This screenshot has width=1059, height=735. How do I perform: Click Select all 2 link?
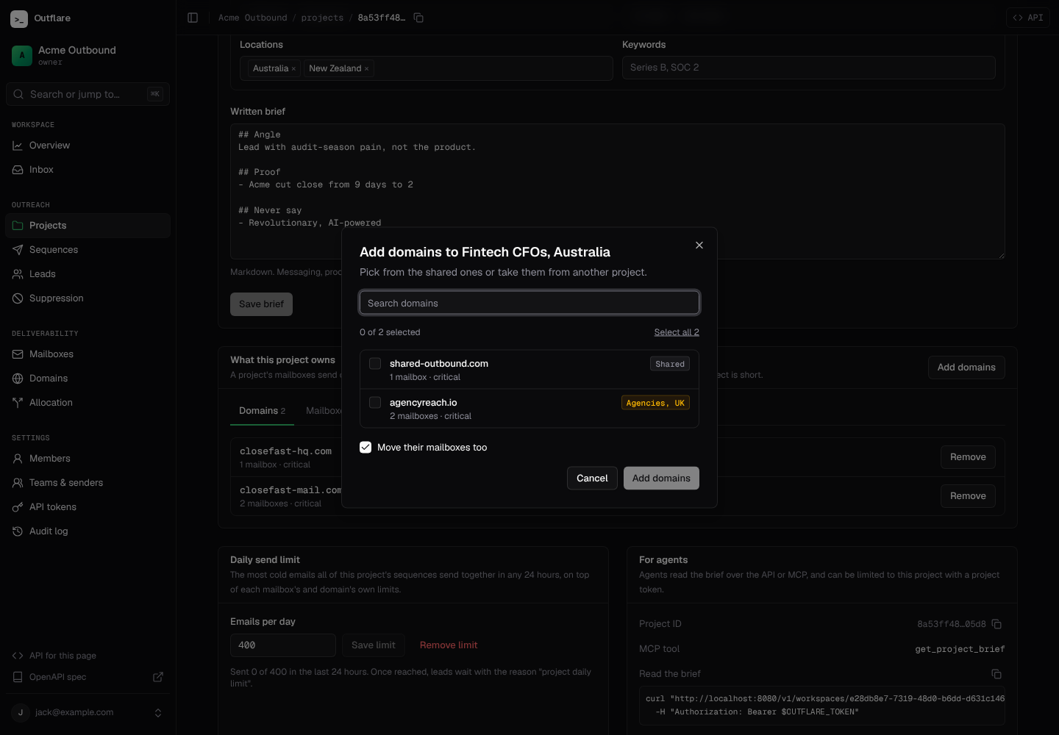(677, 332)
